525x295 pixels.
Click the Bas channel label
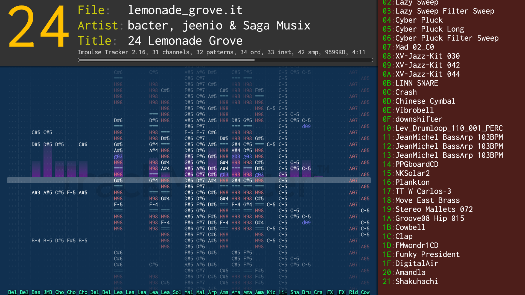point(36,292)
